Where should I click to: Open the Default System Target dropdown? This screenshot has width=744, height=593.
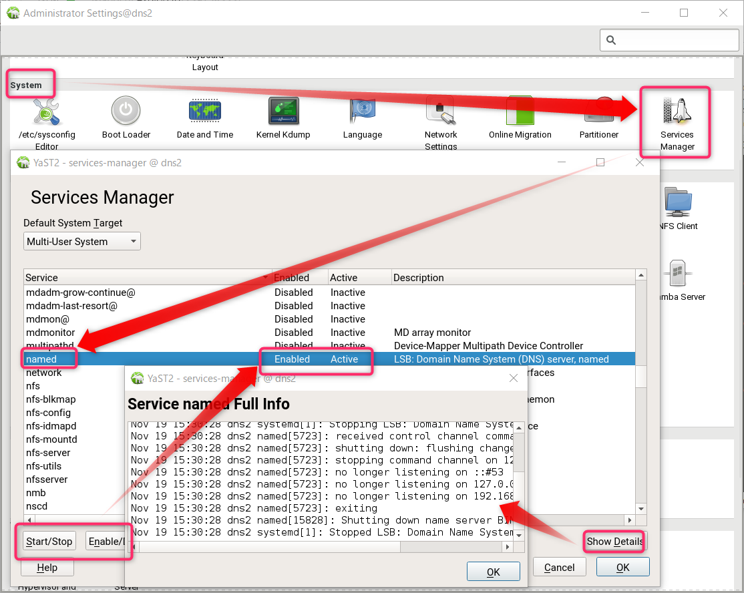click(82, 242)
